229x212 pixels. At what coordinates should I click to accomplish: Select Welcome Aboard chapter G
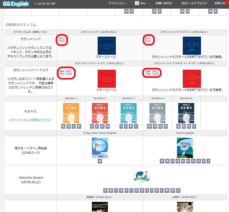(137, 190)
